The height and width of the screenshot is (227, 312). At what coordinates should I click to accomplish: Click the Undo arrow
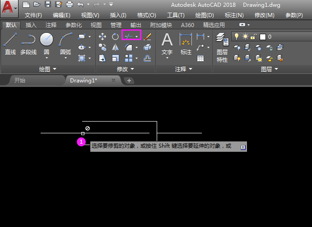point(80,5)
